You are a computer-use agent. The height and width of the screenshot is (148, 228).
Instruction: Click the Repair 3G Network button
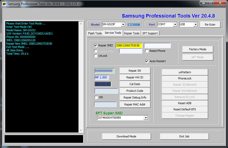(x=185, y=85)
